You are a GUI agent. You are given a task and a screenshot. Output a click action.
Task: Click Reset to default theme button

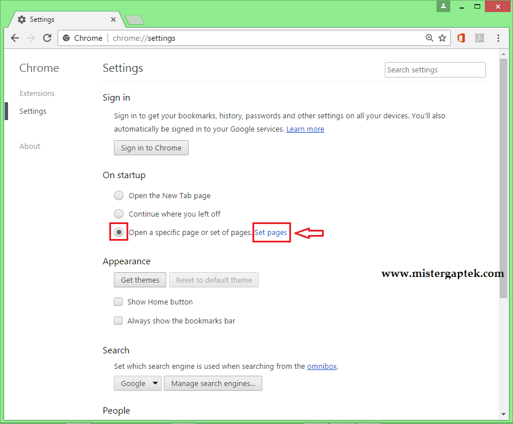click(x=214, y=280)
